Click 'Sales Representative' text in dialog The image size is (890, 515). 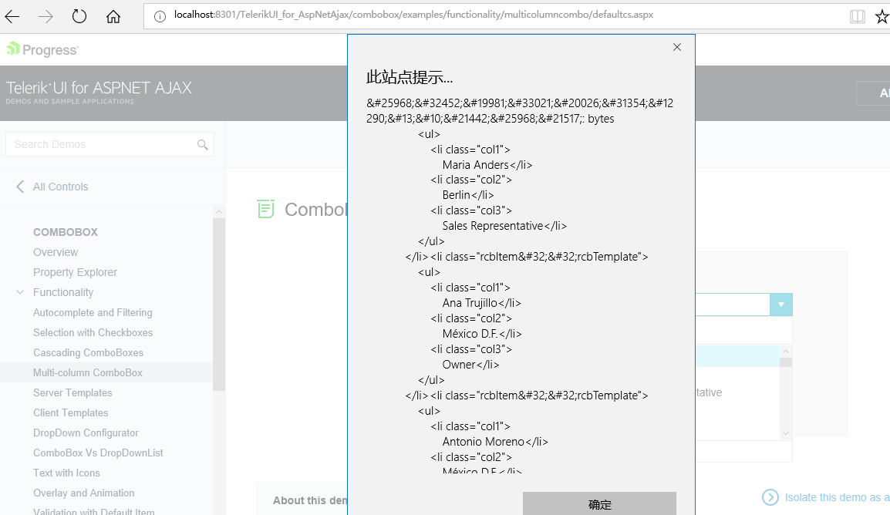tap(493, 226)
